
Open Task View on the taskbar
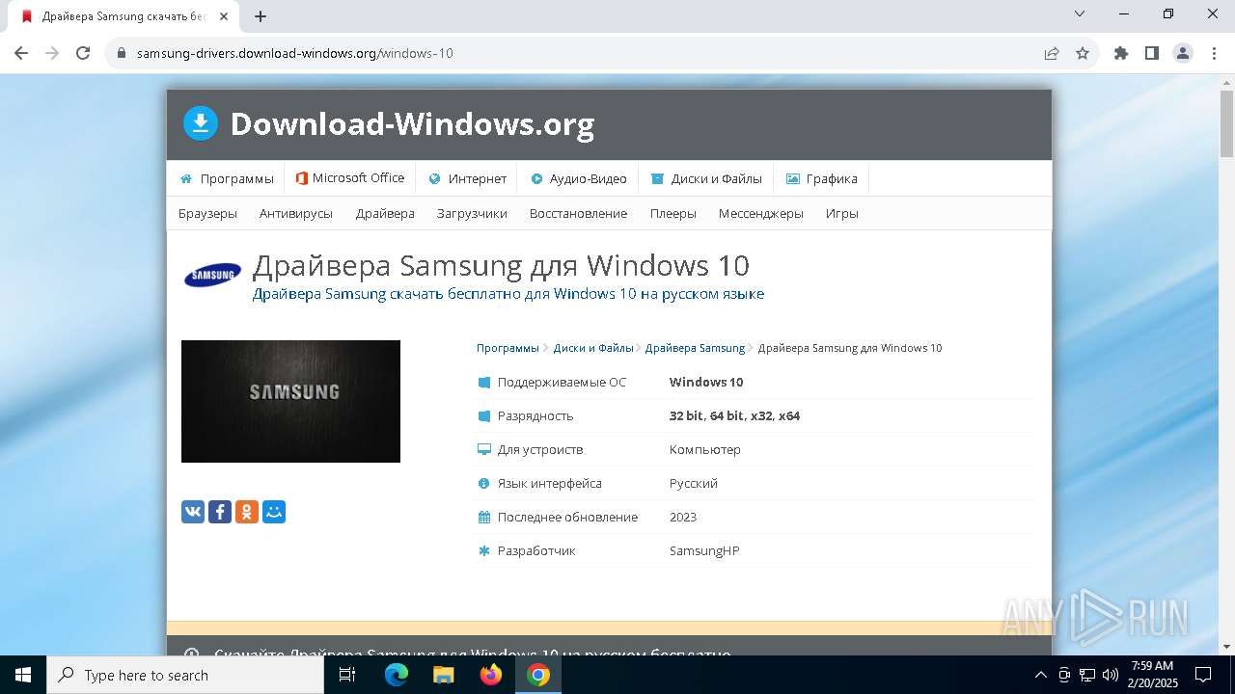(347, 675)
